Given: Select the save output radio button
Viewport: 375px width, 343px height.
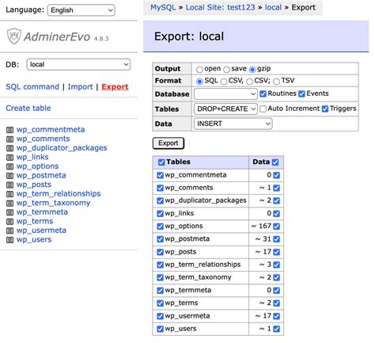Looking at the screenshot, I should coord(226,70).
